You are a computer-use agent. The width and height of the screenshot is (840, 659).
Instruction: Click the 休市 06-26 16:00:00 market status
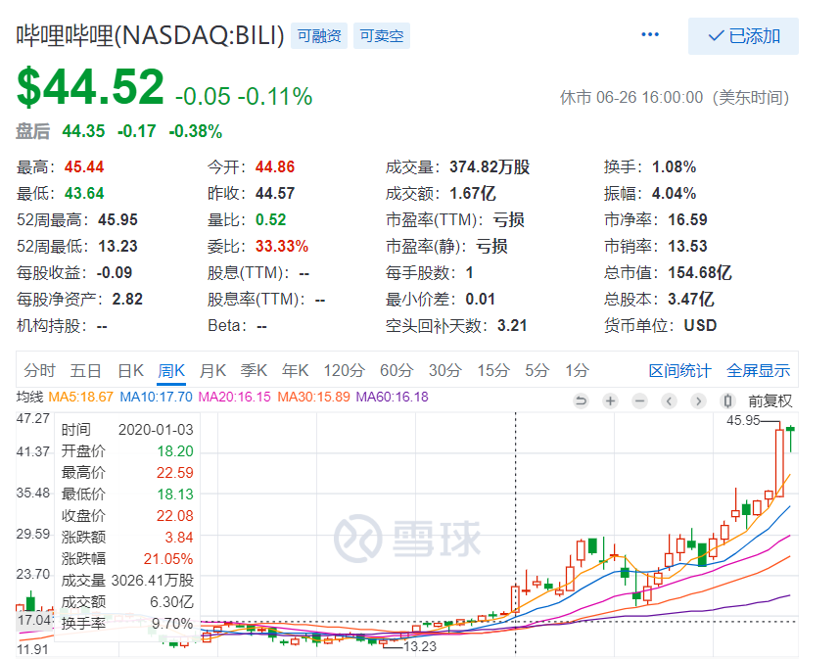click(675, 98)
